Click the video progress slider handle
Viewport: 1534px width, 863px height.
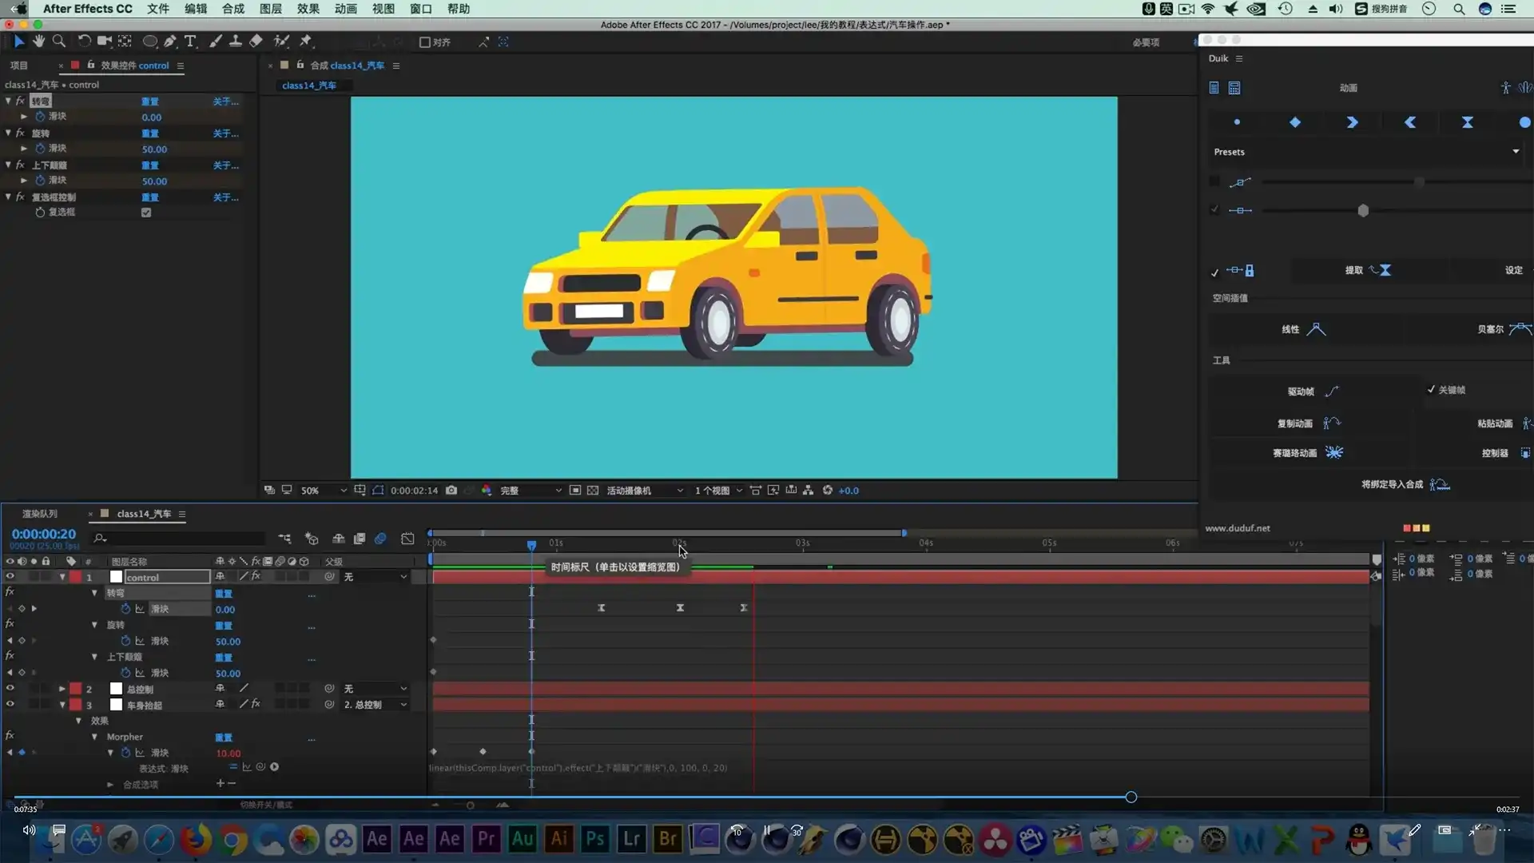pyautogui.click(x=1131, y=797)
